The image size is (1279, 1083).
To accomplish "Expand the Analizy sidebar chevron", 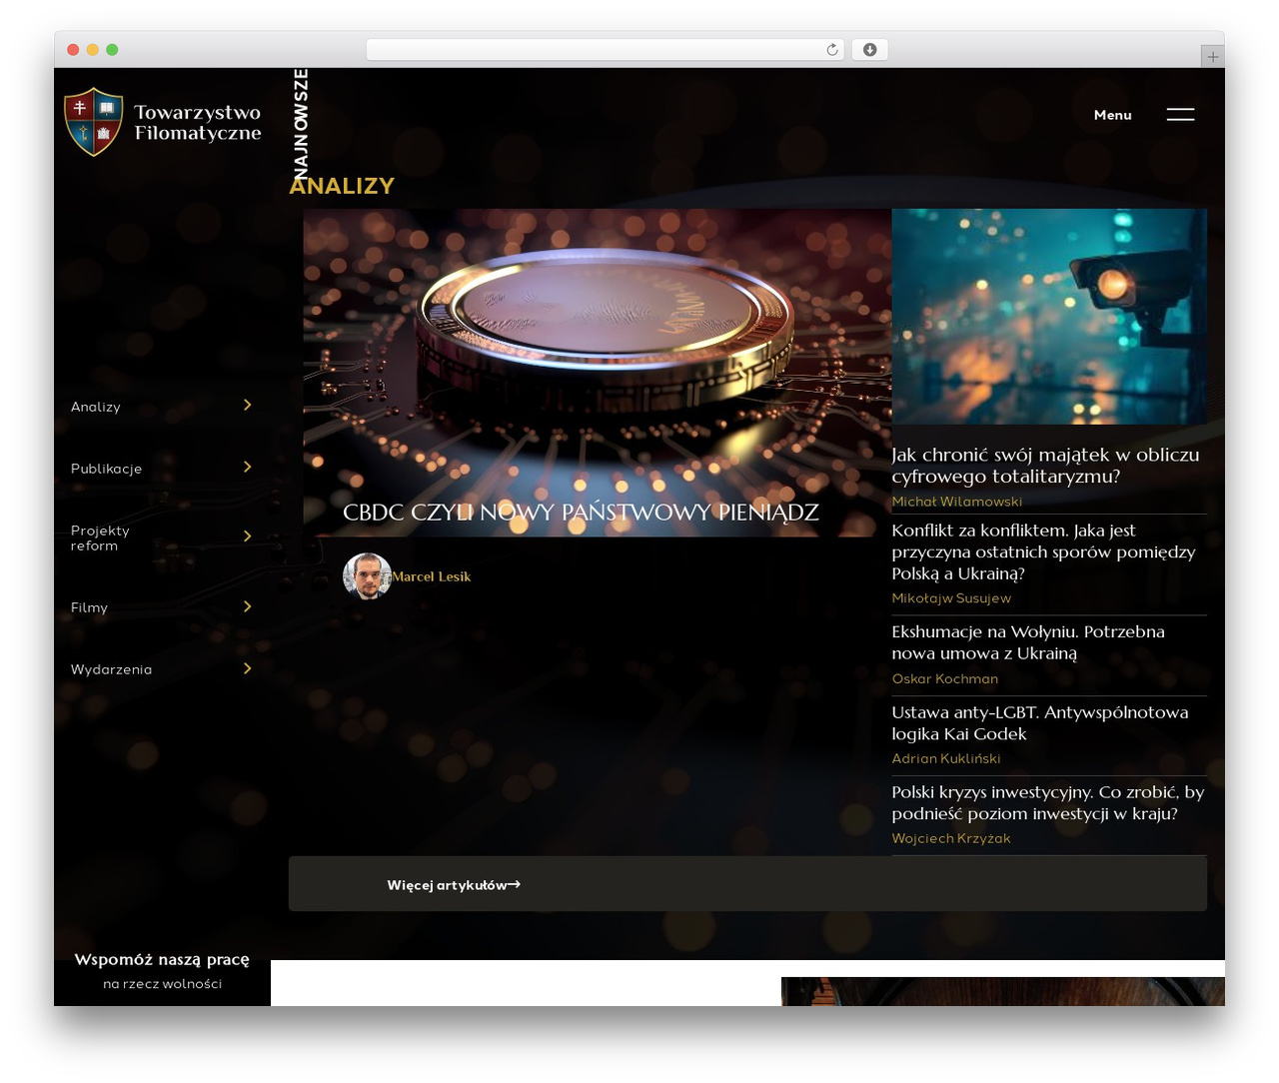I will (x=248, y=405).
